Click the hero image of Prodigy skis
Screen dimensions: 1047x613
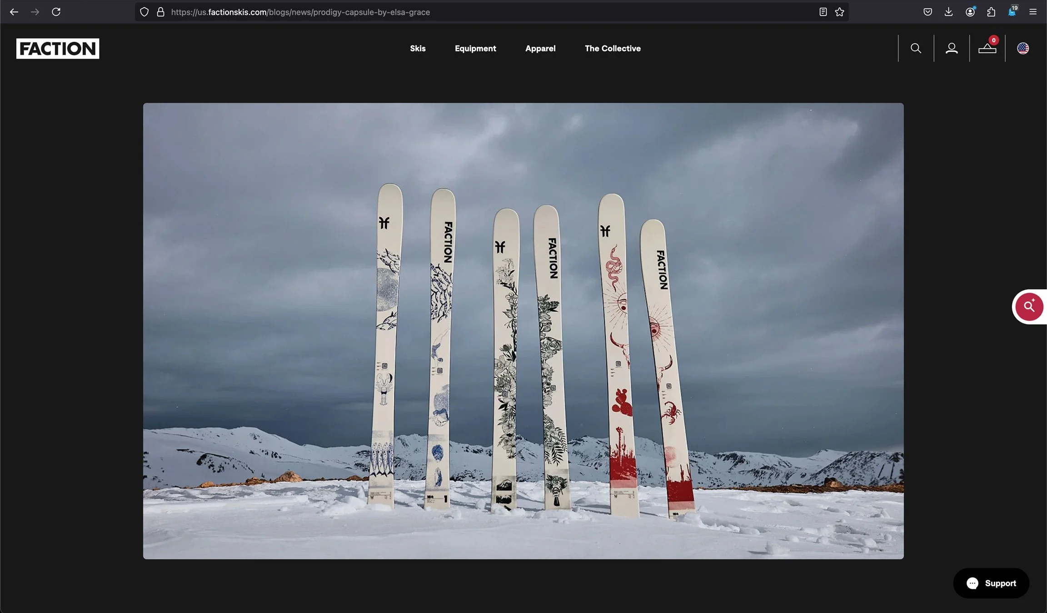click(523, 331)
